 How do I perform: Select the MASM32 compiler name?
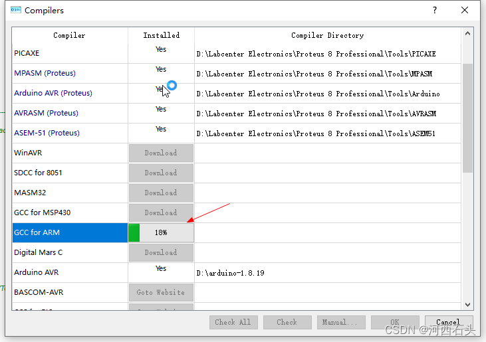pyautogui.click(x=30, y=193)
